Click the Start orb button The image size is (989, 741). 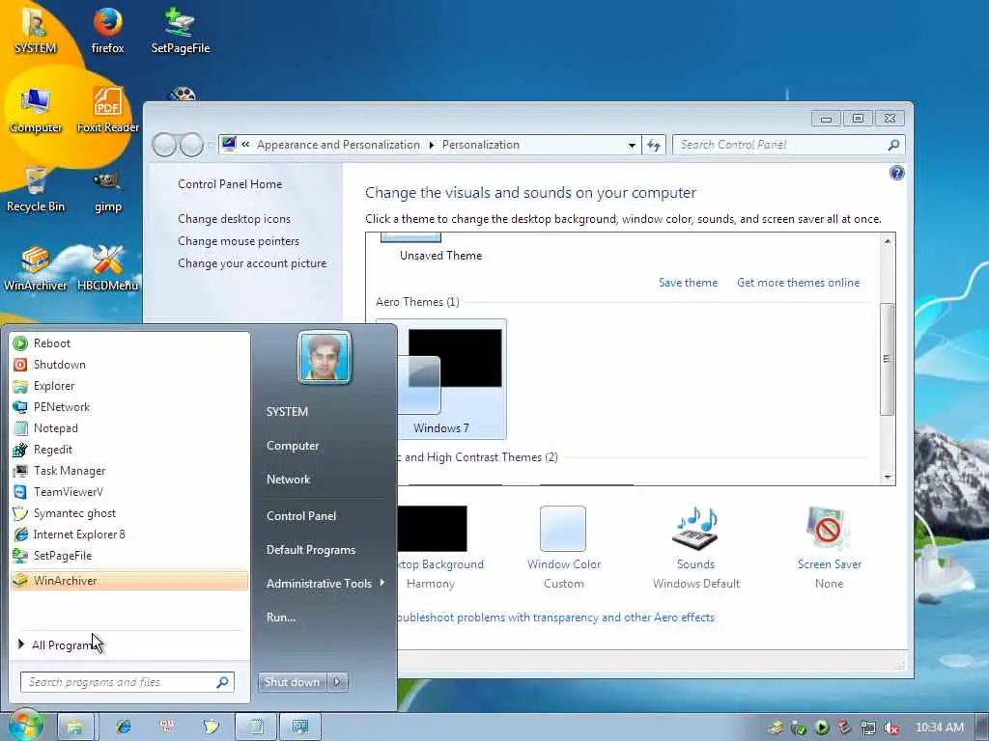click(x=25, y=726)
